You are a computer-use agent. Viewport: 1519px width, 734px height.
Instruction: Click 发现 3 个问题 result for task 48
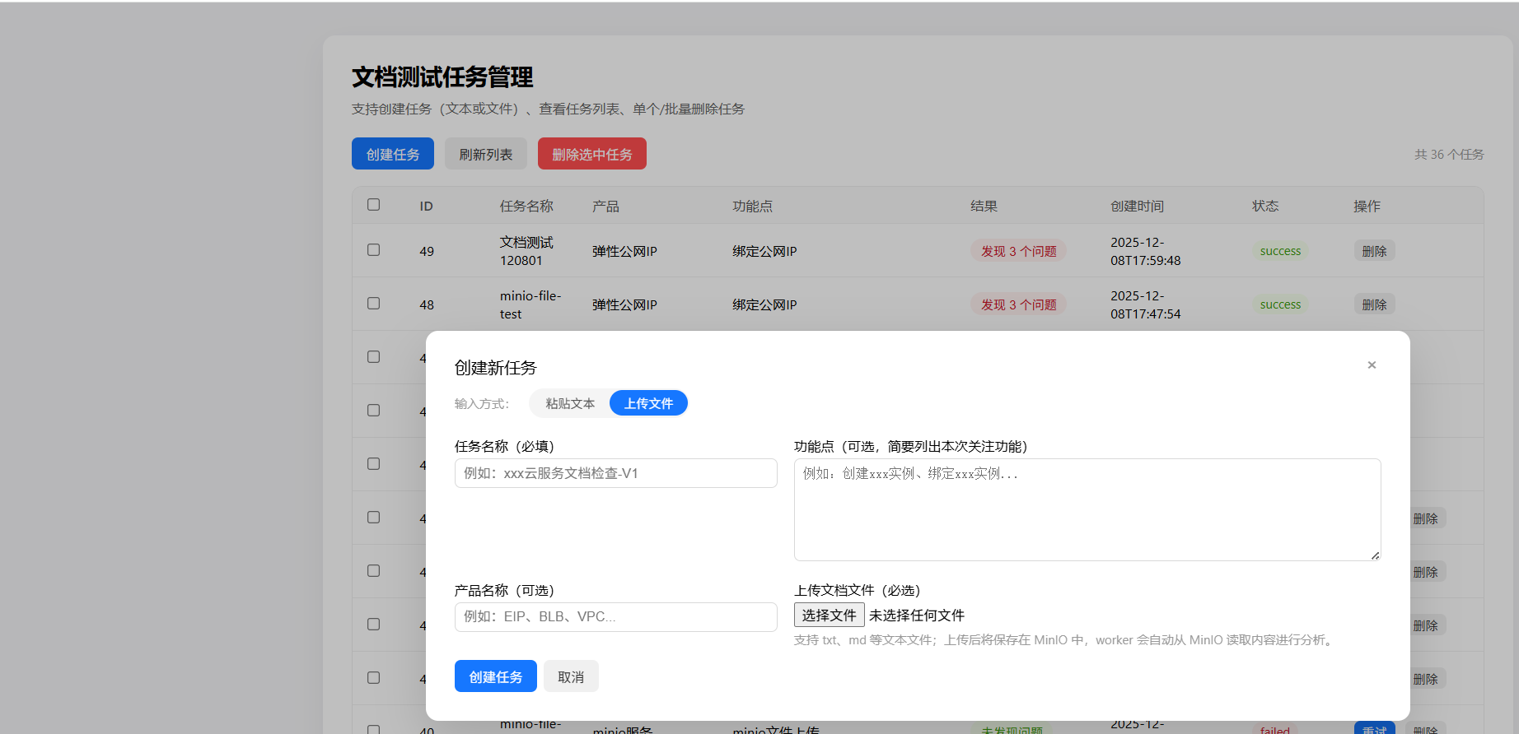click(x=1018, y=304)
